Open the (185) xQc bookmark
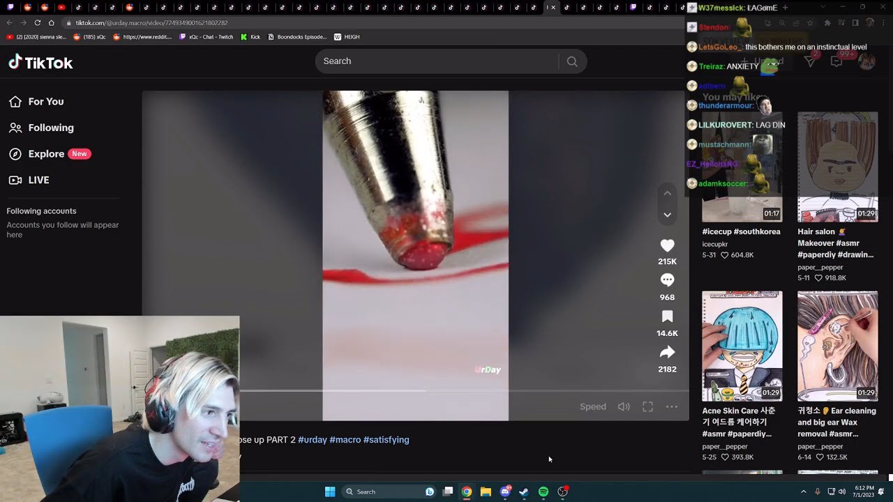This screenshot has height=502, width=893. tap(89, 37)
